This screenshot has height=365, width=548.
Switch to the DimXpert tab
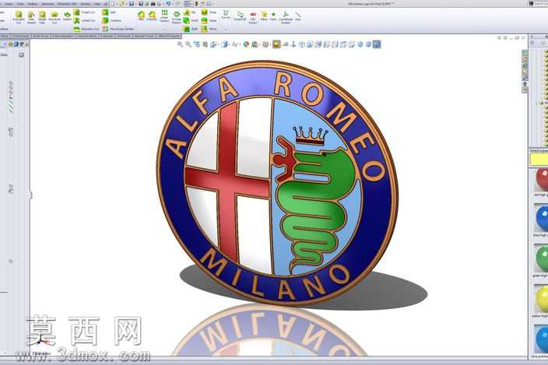click(x=124, y=36)
